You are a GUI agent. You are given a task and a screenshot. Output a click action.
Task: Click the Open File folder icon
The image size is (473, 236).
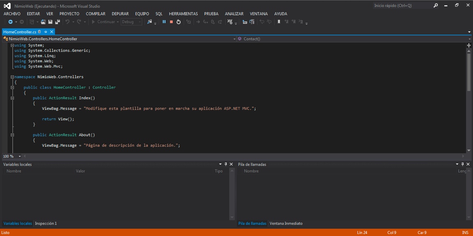coord(43,22)
